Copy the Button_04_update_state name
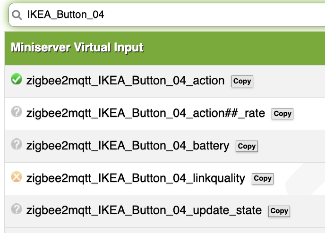The height and width of the screenshot is (233, 325). [x=279, y=211]
